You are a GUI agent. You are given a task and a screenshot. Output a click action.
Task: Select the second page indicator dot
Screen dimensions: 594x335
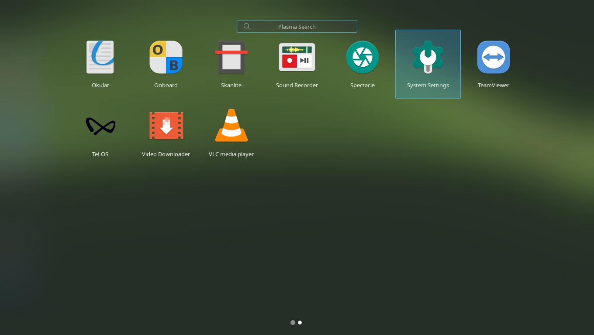(x=300, y=323)
